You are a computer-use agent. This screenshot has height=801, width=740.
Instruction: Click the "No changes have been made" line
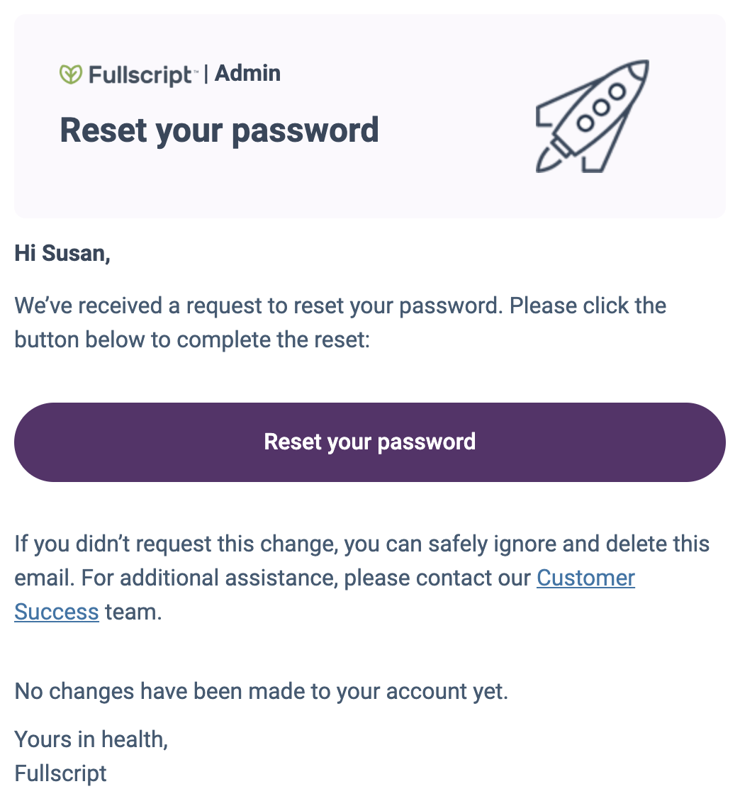[261, 691]
